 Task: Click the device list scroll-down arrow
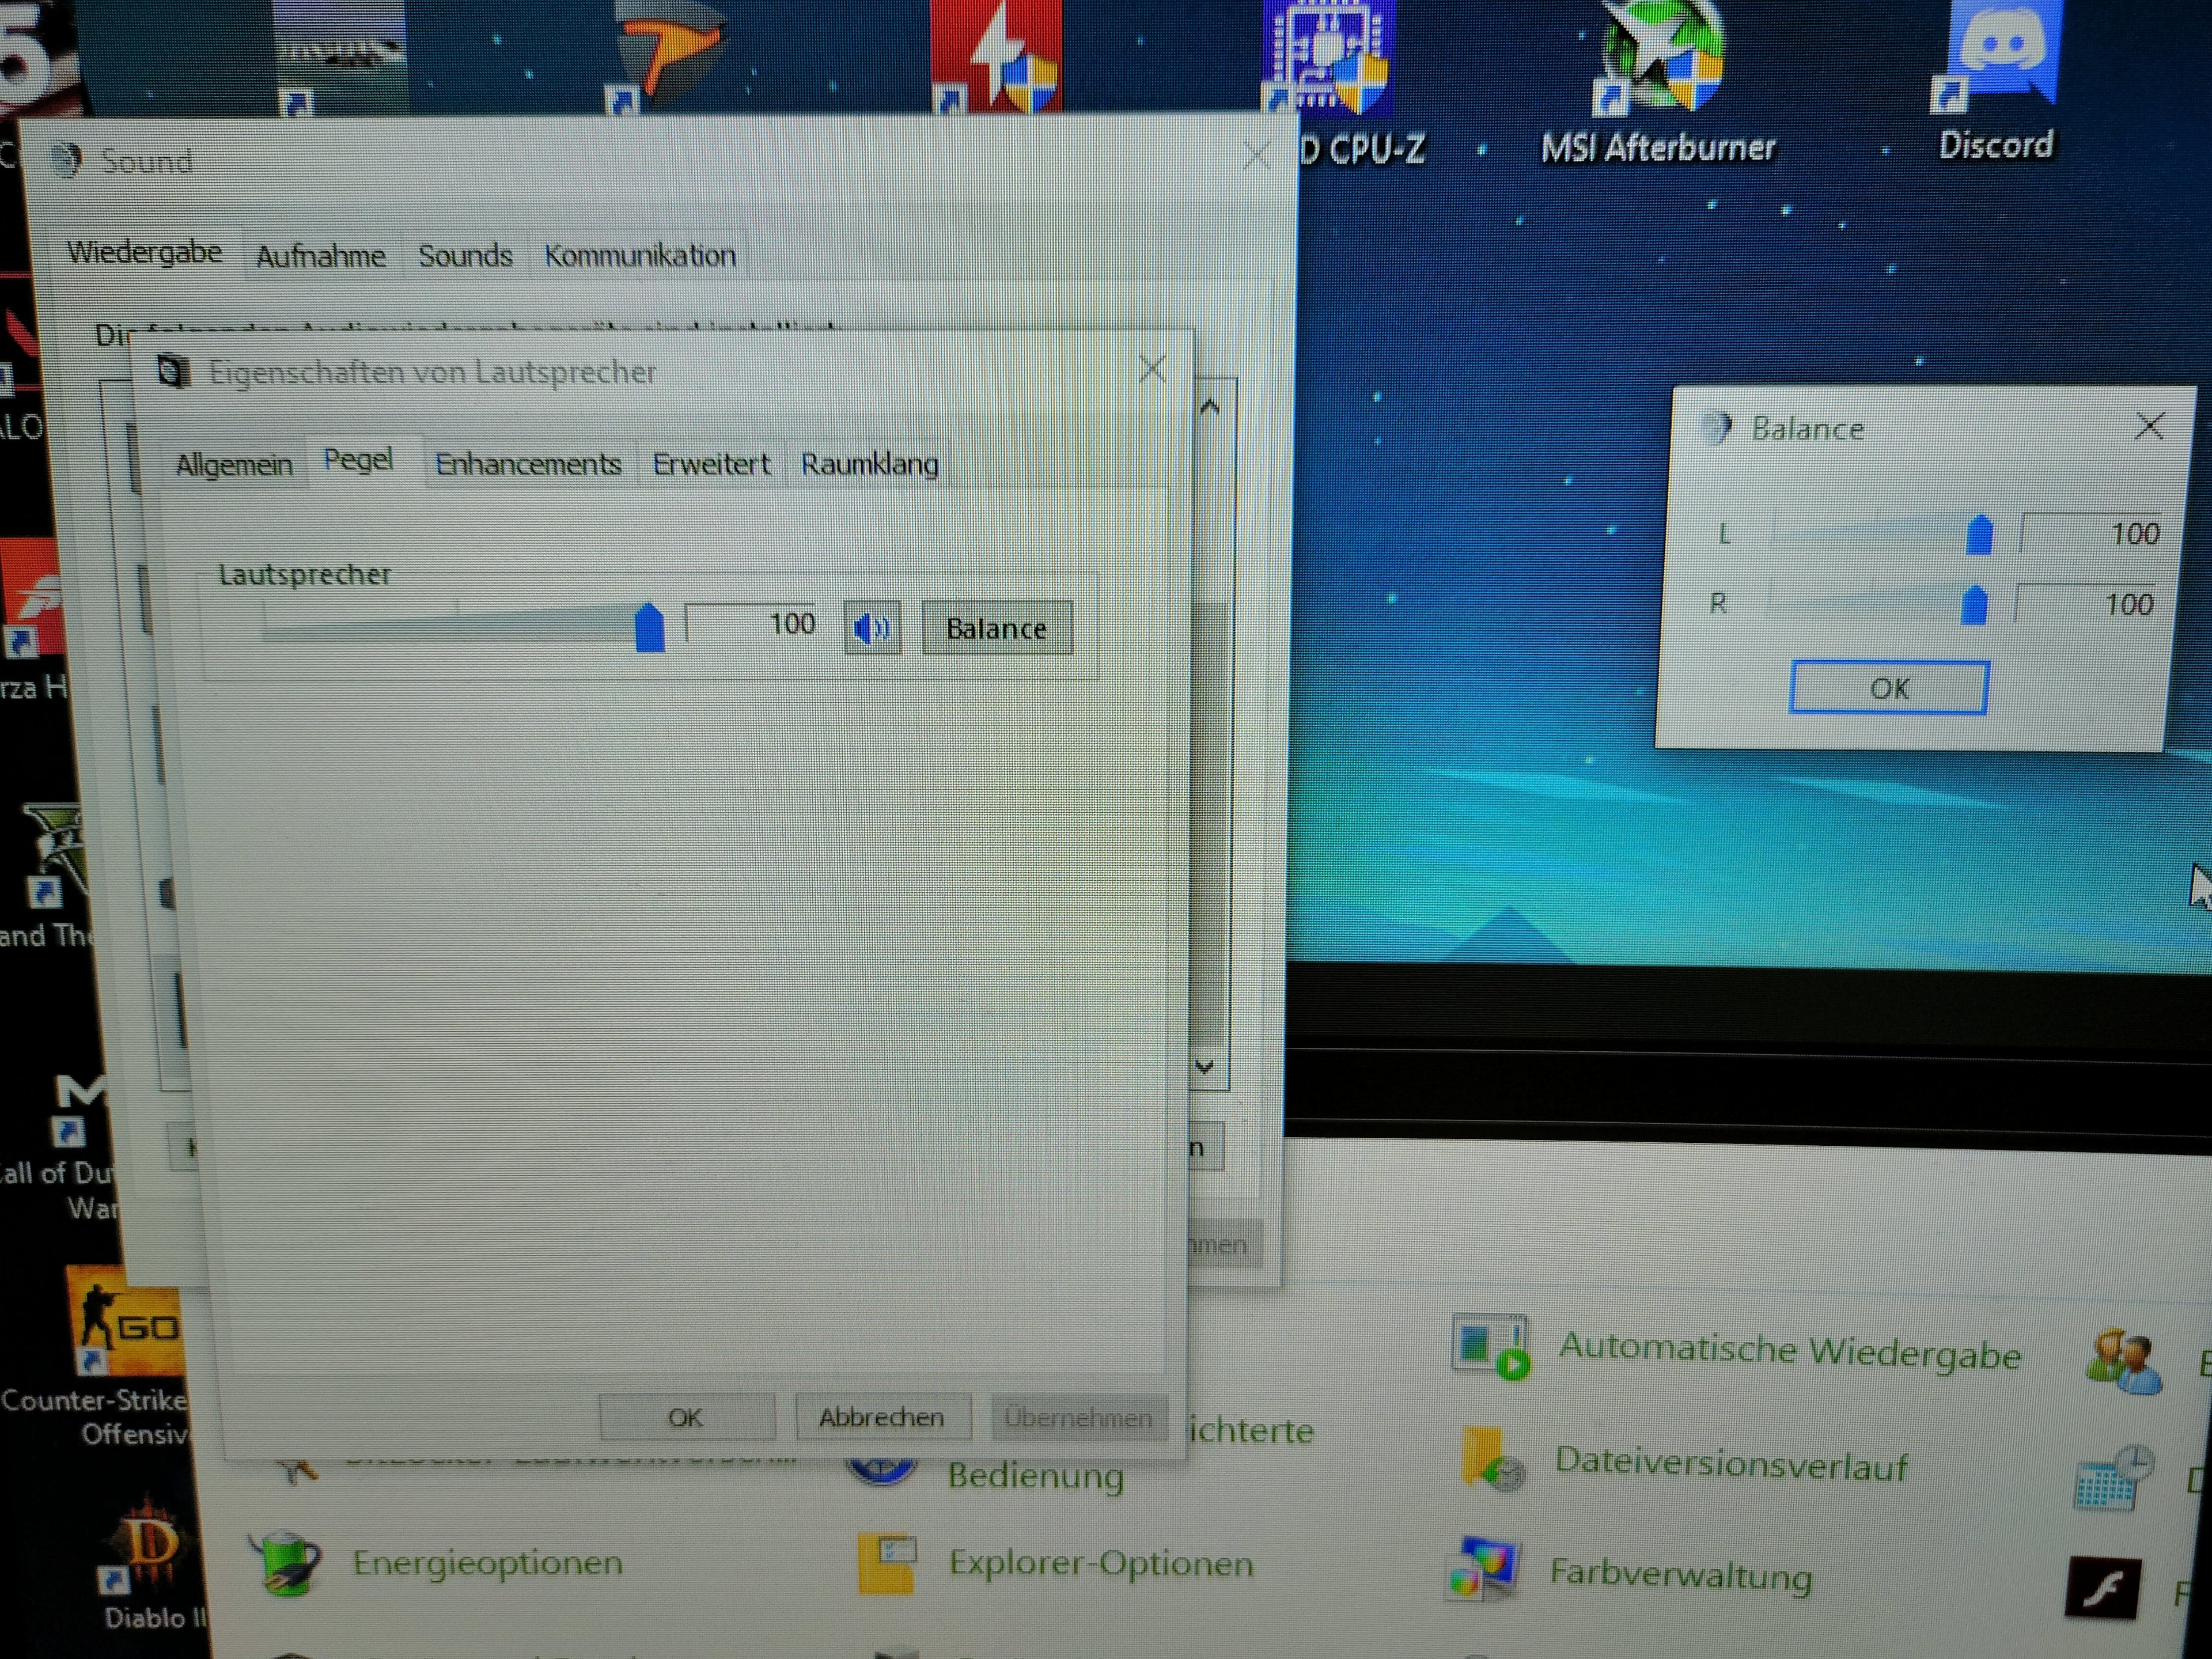1205,1066
